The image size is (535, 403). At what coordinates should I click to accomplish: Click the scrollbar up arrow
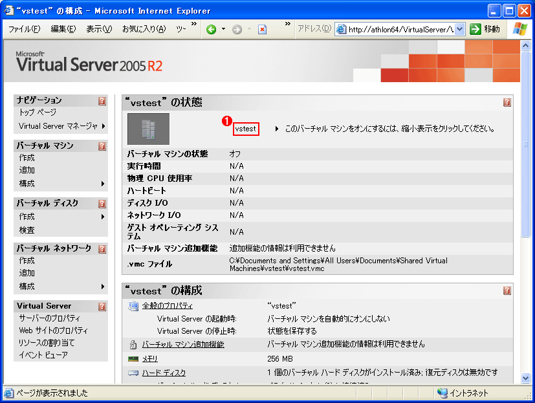(x=525, y=45)
